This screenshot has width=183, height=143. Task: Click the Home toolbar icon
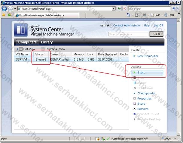[x=128, y=15]
